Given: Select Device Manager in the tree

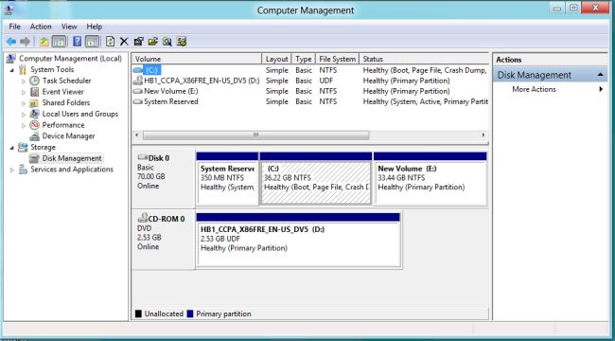Looking at the screenshot, I should point(68,136).
